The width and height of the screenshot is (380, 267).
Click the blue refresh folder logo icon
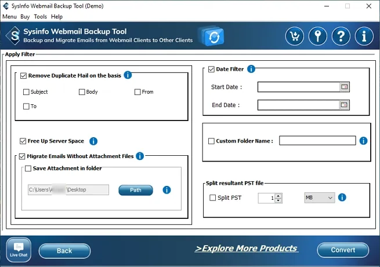click(x=211, y=36)
